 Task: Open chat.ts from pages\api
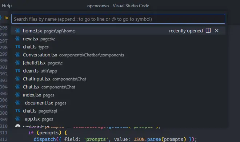[x=118, y=111]
